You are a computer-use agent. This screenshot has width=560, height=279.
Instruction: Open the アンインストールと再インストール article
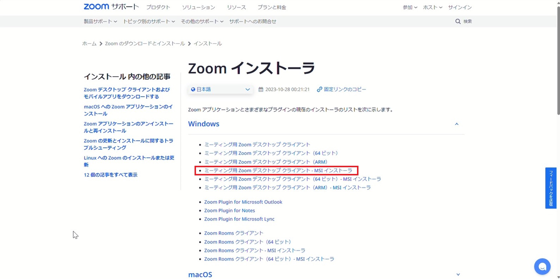[128, 127]
